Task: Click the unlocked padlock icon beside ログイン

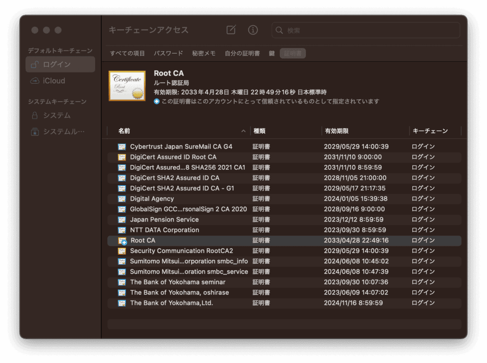Action: pyautogui.click(x=34, y=64)
